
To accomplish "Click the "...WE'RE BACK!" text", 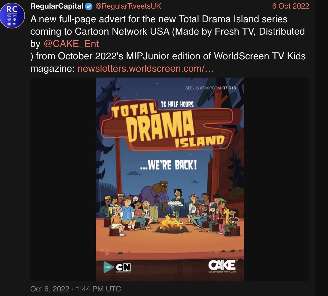I will point(169,165).
